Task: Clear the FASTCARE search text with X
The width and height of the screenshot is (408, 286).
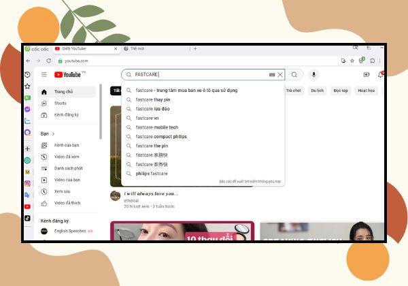Action: click(x=280, y=75)
